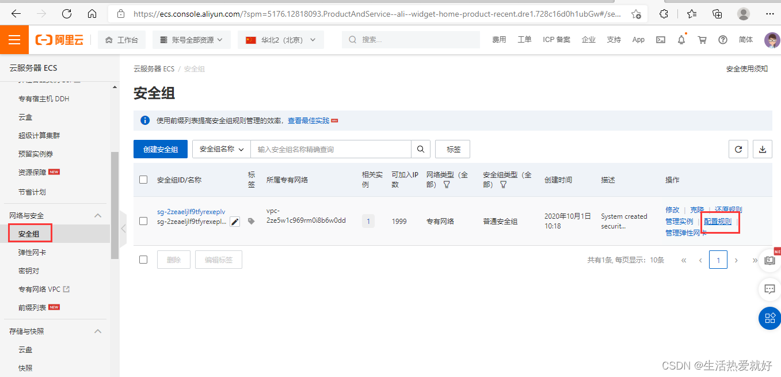Click the left sidebar scrollbar
781x377 pixels.
click(115, 206)
